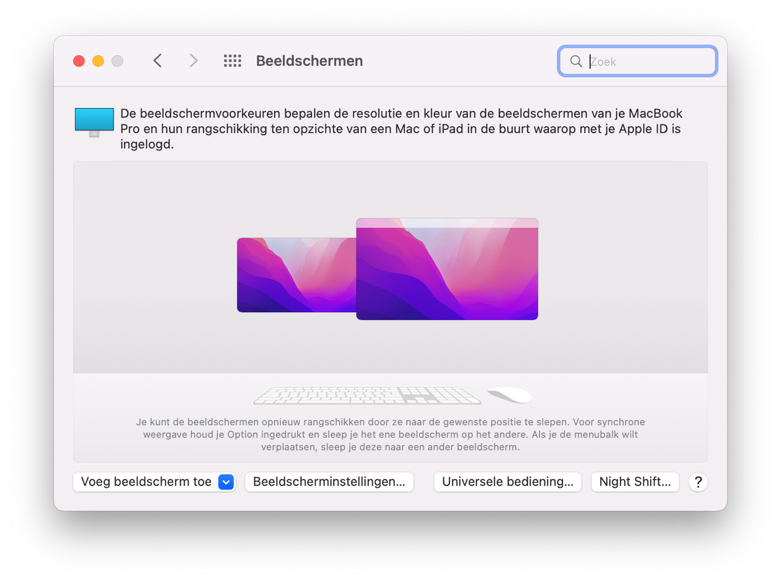Click the mouse illustration
Screen dimensions: 781x582
coord(510,395)
